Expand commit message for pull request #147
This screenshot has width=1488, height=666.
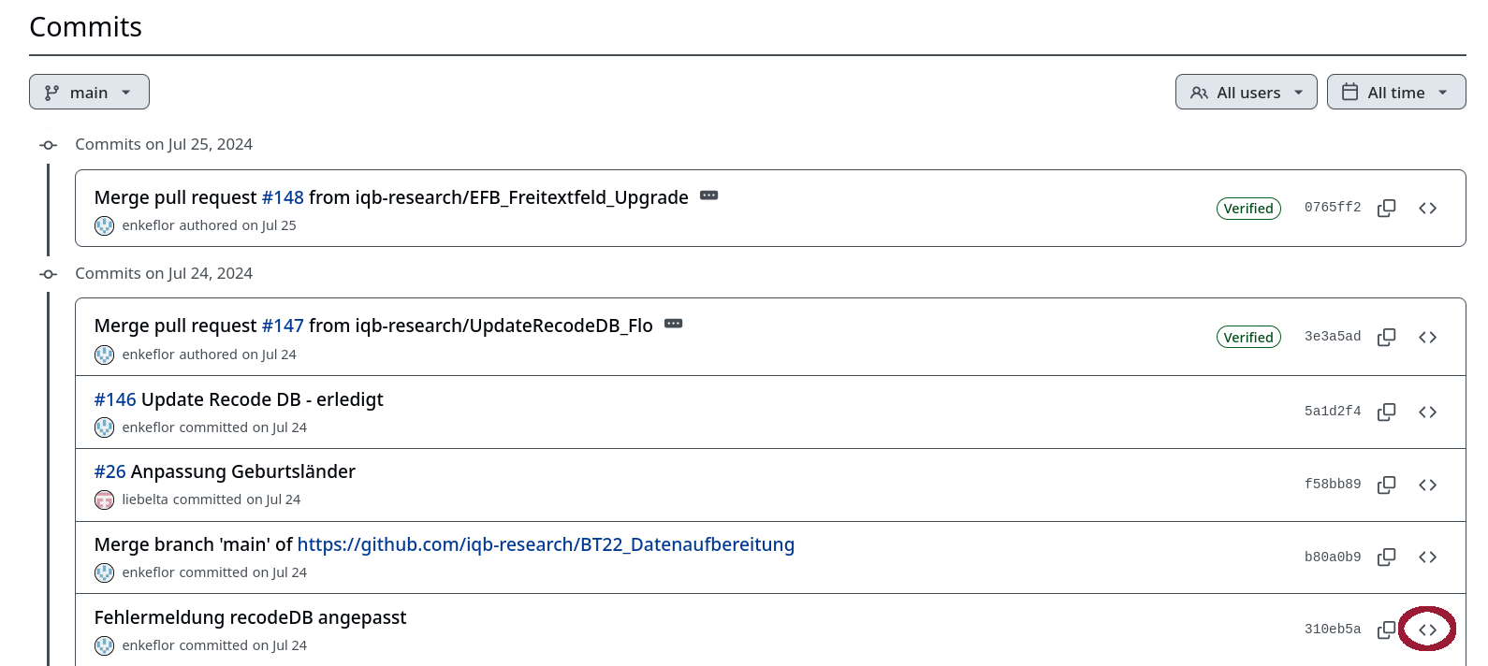coord(674,324)
